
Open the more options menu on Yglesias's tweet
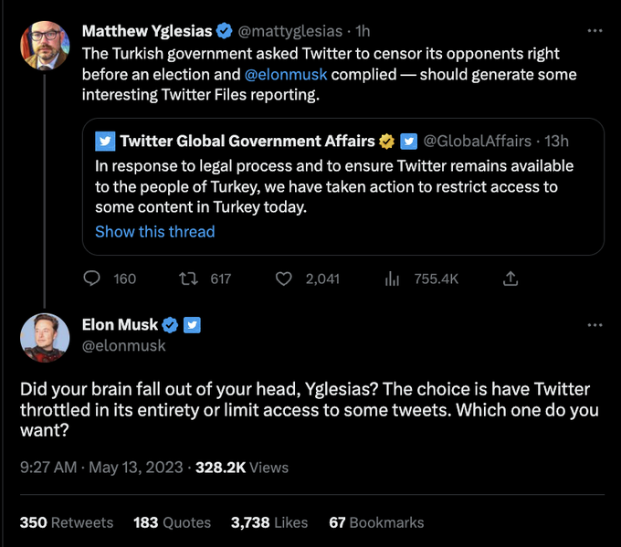pos(595,30)
